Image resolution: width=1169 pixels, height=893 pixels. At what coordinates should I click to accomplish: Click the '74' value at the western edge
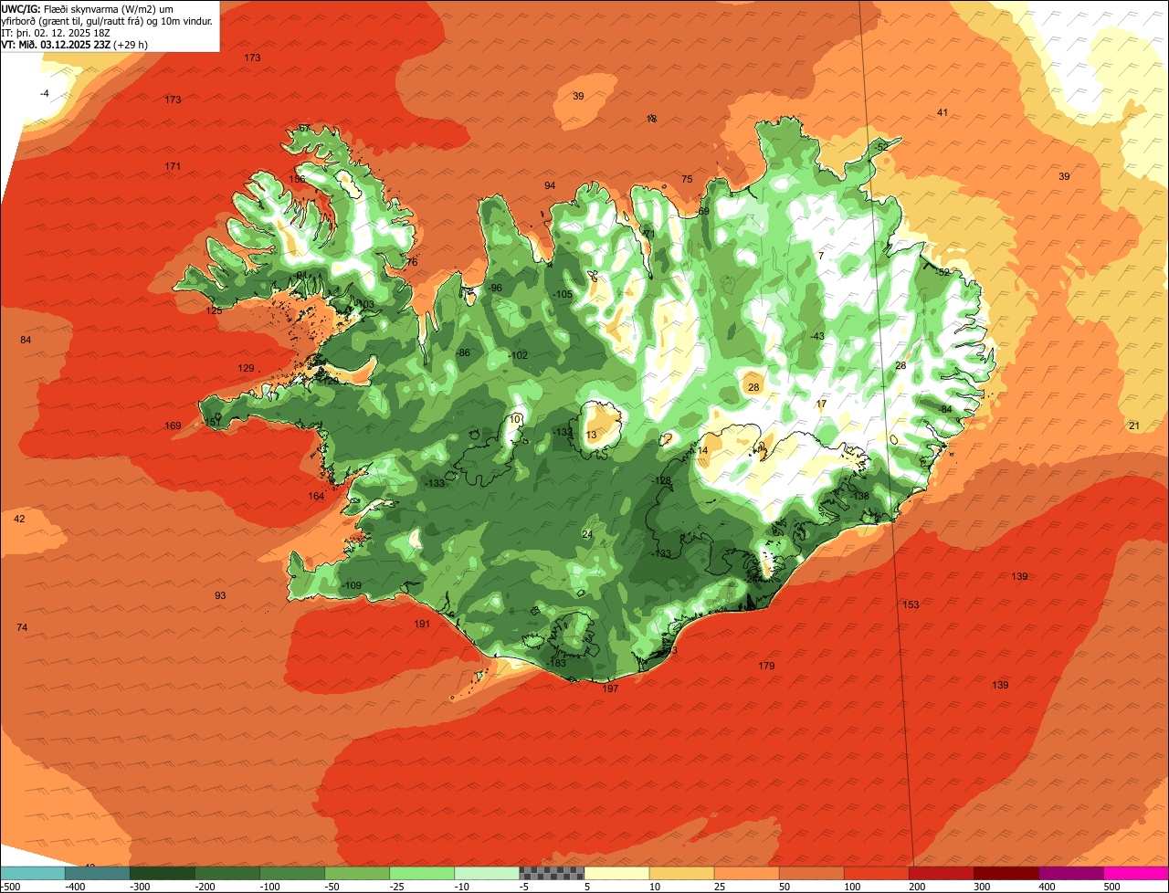tap(22, 627)
